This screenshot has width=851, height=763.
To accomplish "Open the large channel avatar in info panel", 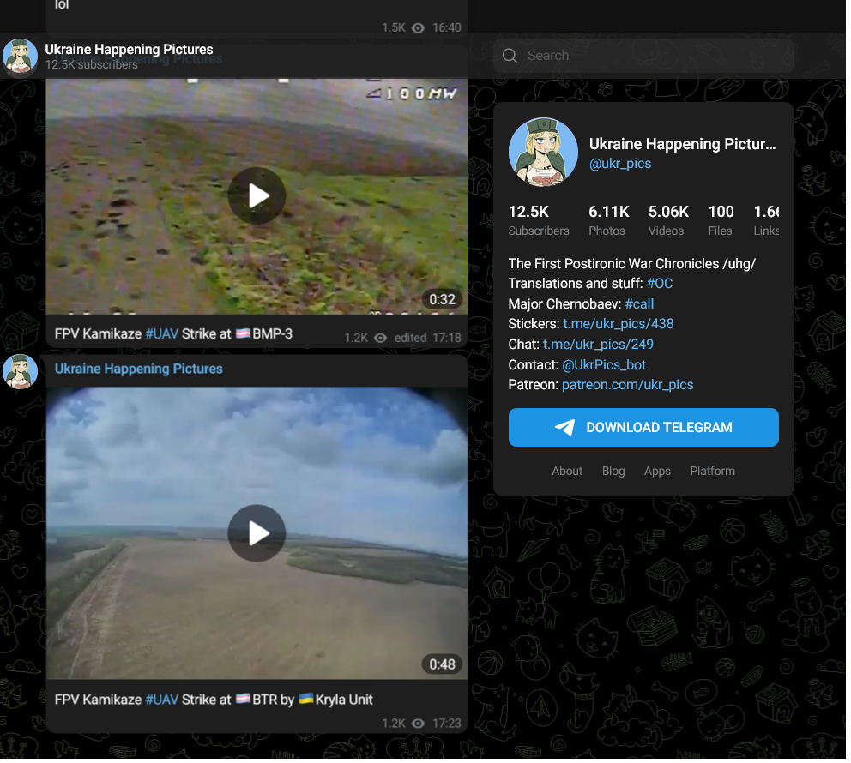I will click(543, 153).
